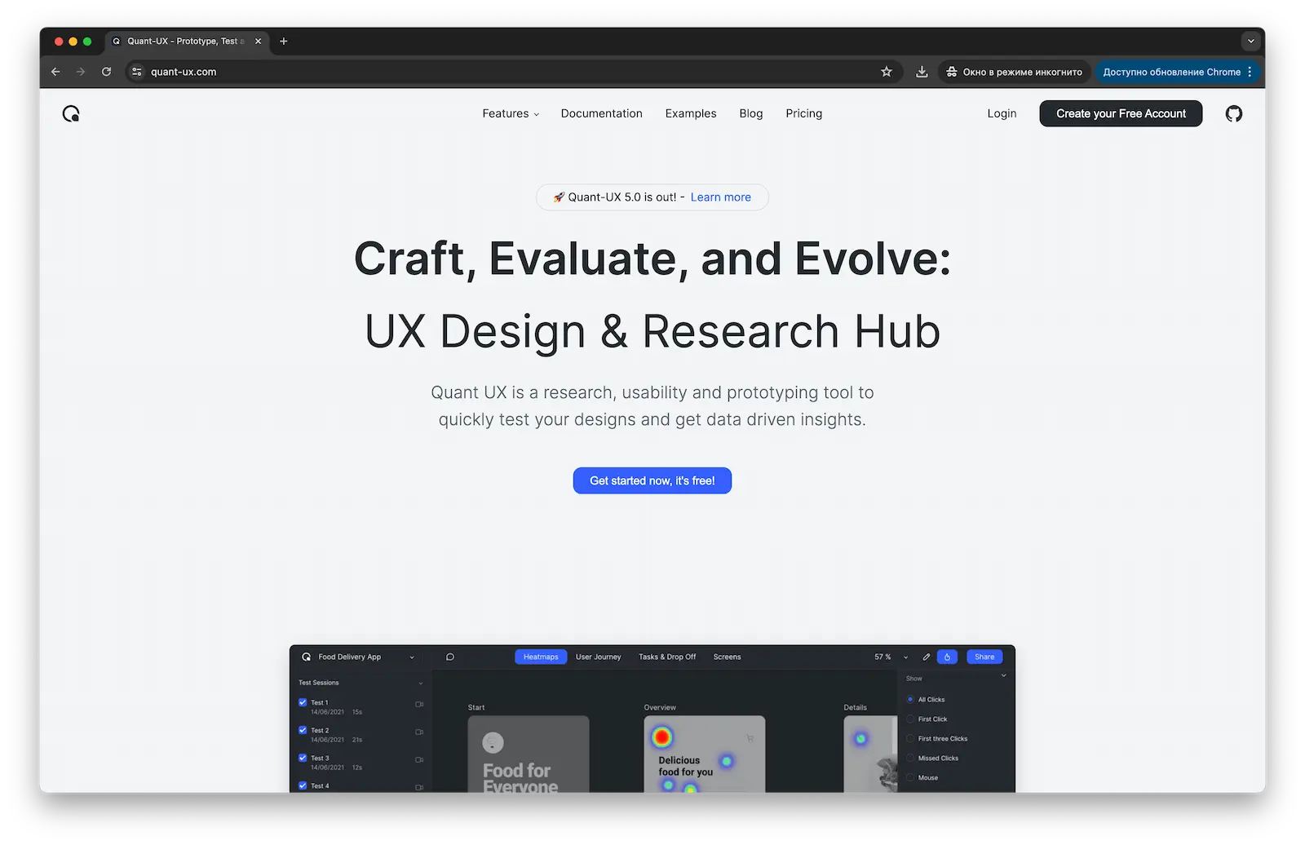1305x845 pixels.
Task: Open a new browser tab
Action: pyautogui.click(x=284, y=41)
